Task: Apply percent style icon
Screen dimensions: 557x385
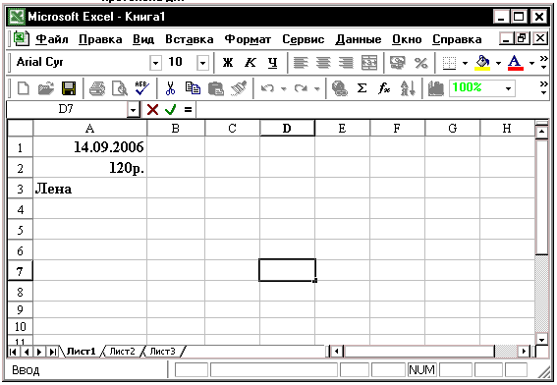Action: click(420, 63)
